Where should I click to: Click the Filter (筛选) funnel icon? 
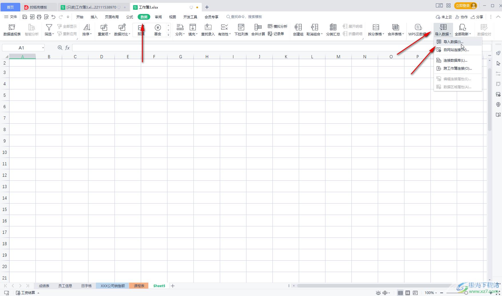[x=49, y=27]
